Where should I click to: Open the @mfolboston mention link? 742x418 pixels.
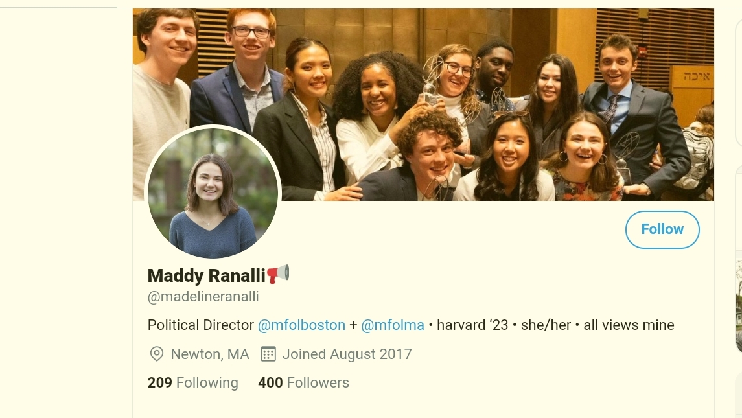(x=301, y=325)
